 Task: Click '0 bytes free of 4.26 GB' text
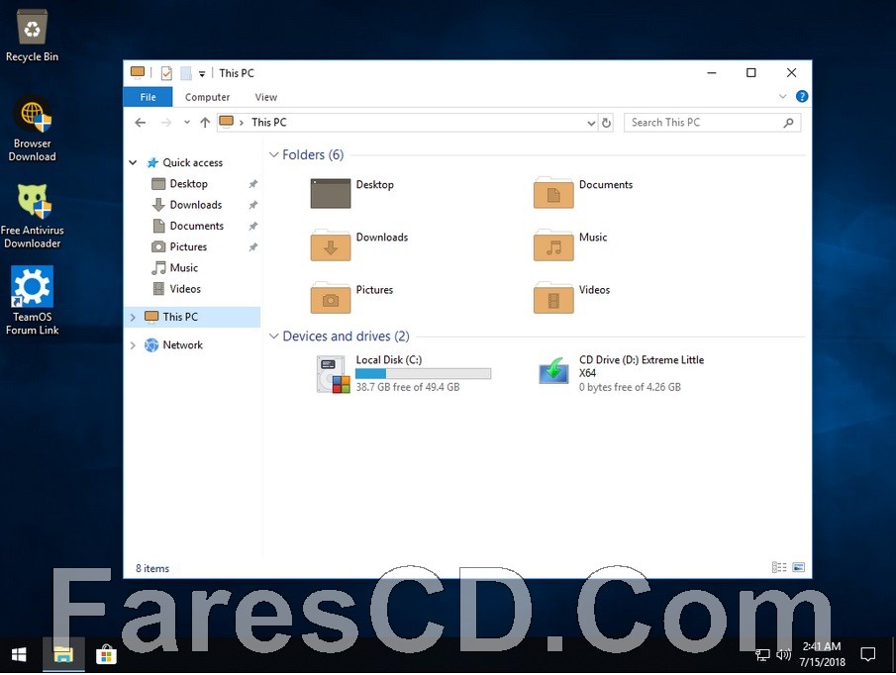(630, 387)
